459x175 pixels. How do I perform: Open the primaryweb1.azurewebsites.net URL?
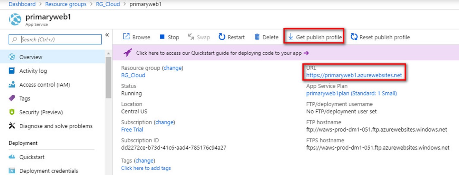point(354,75)
